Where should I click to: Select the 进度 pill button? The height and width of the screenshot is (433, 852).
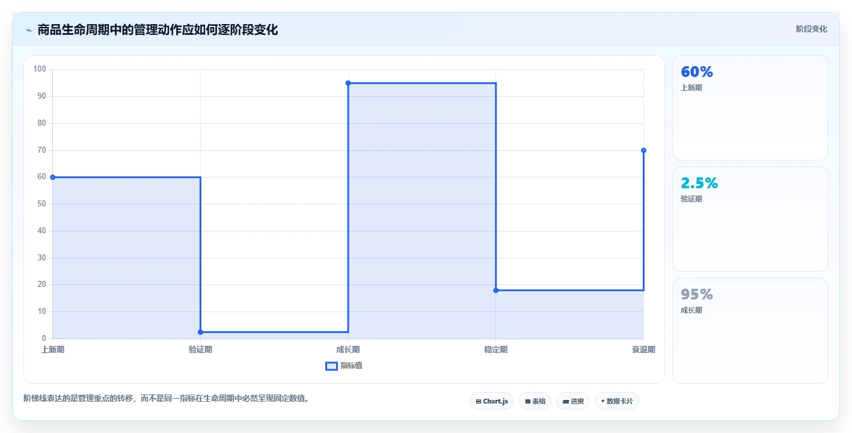point(573,401)
